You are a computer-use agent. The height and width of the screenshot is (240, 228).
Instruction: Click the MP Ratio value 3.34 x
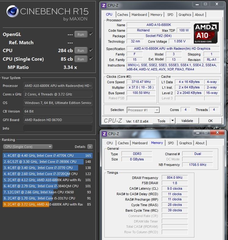[x=70, y=67]
